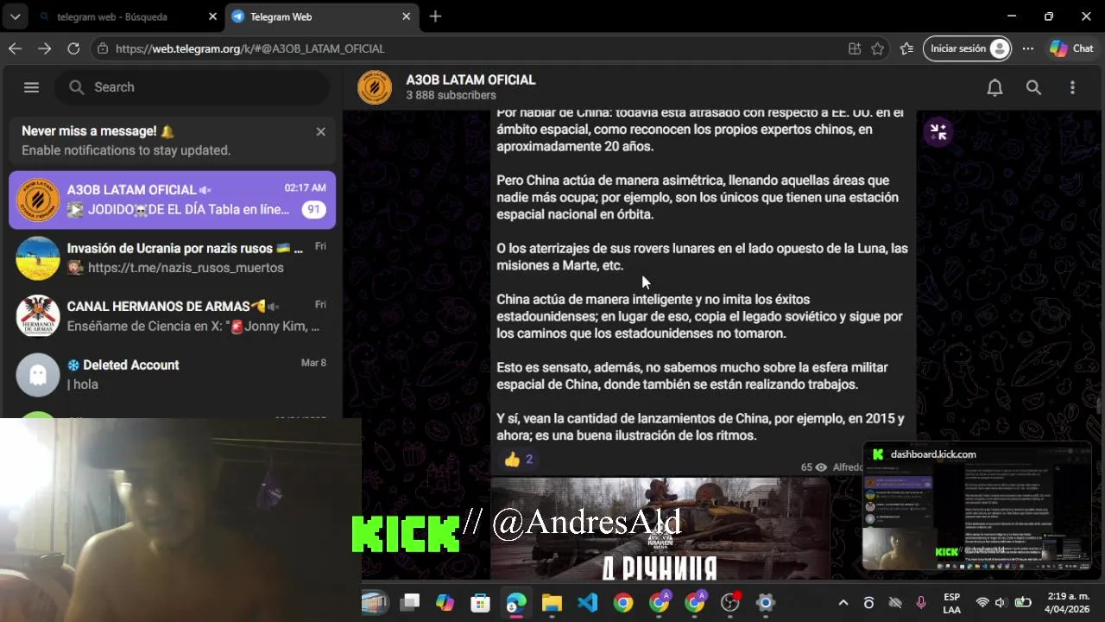Screen dimensions: 1105x622
Task: Close the 'telegram web - Búsqueda' tab
Action: click(x=212, y=16)
